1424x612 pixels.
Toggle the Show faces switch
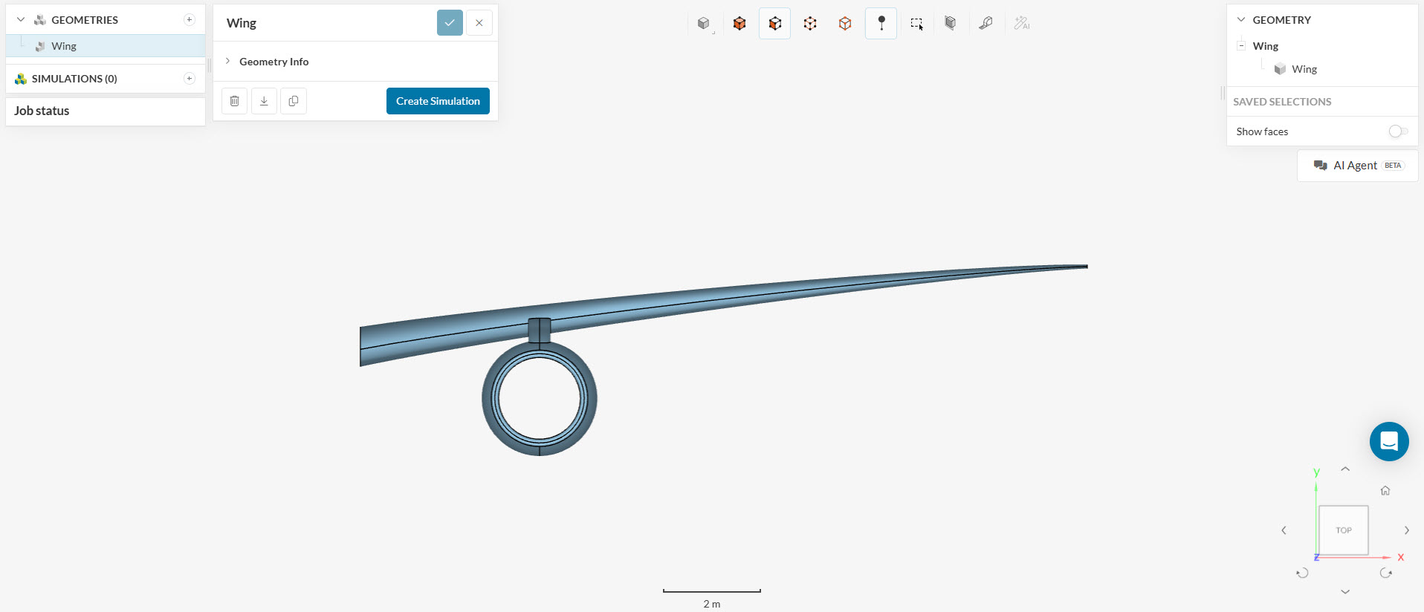(1398, 131)
